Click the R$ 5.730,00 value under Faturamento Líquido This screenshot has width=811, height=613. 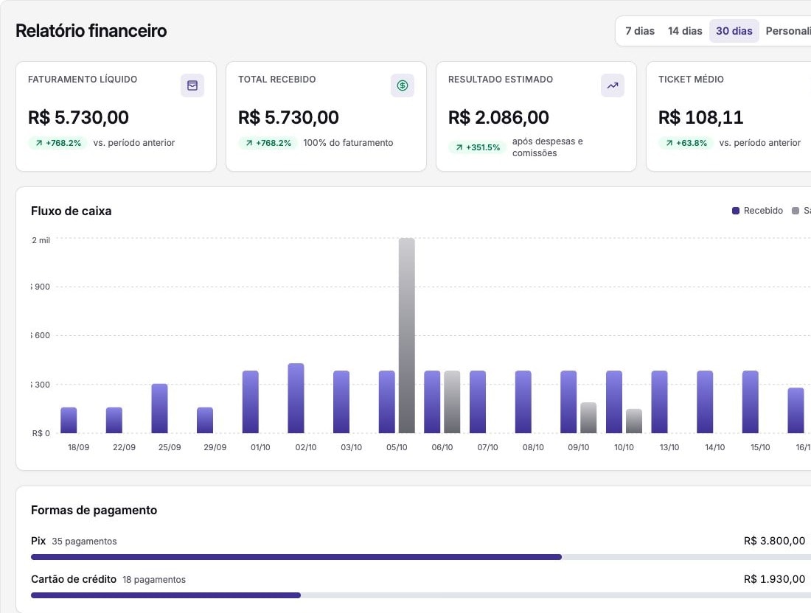(78, 117)
